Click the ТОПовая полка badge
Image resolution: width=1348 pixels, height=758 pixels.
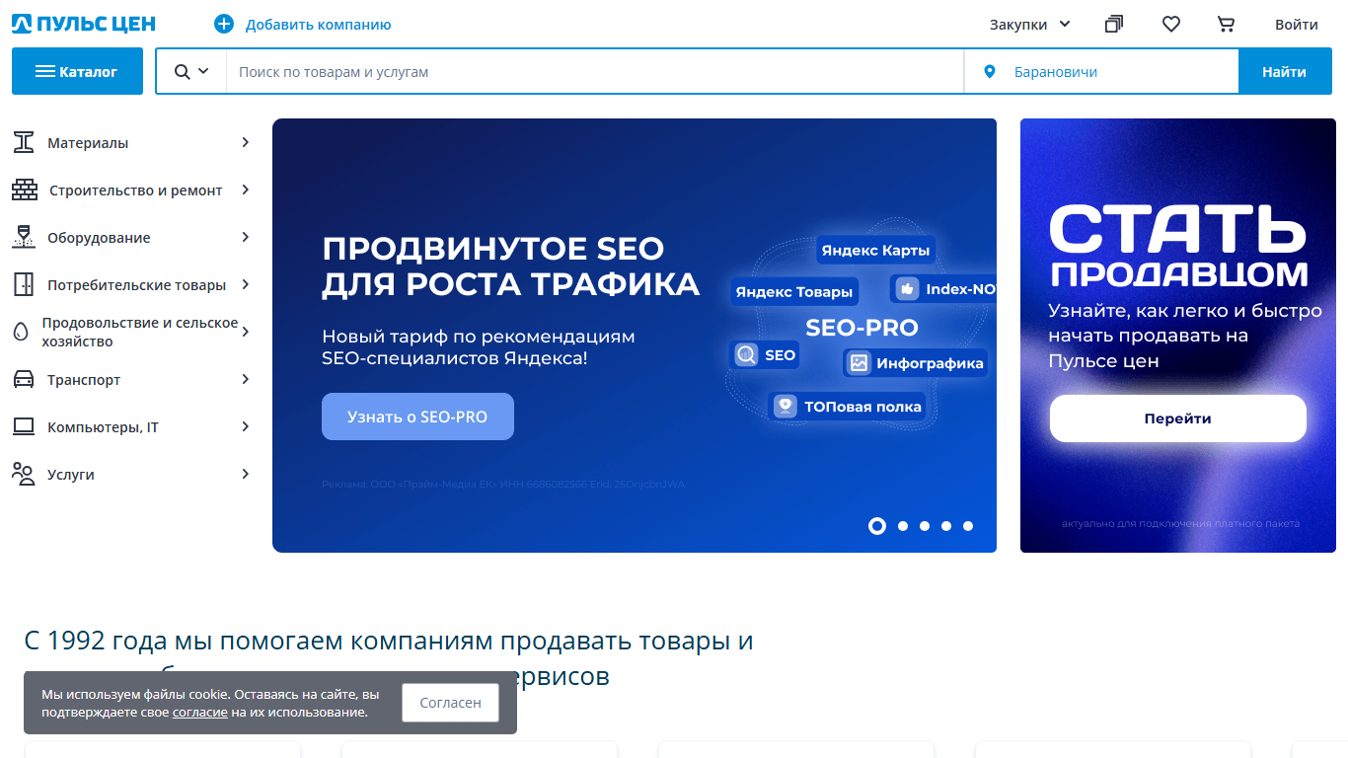click(x=849, y=406)
